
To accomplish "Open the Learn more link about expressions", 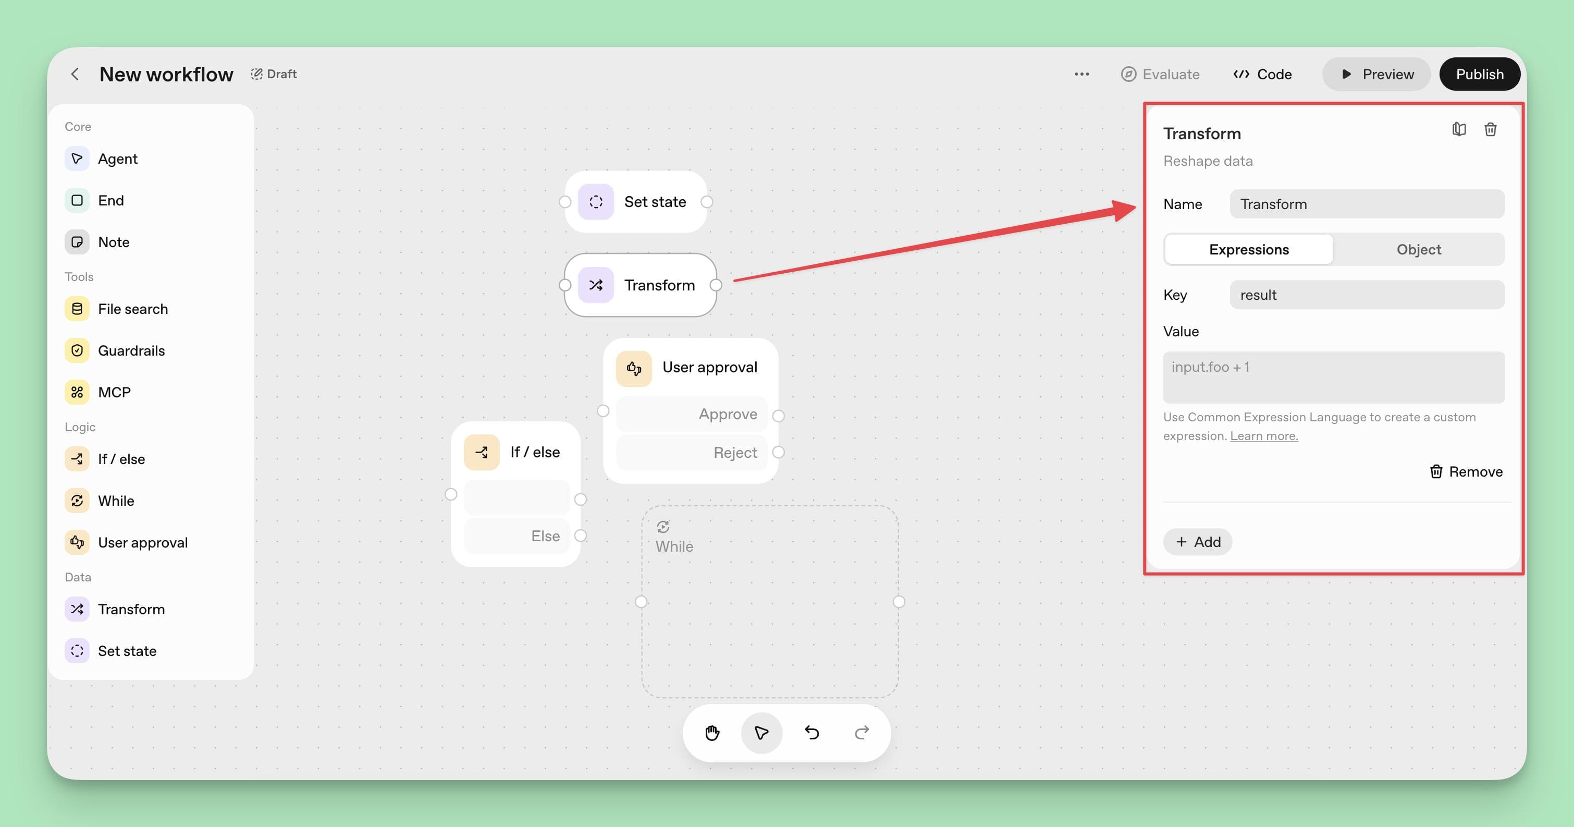I will (x=1263, y=435).
